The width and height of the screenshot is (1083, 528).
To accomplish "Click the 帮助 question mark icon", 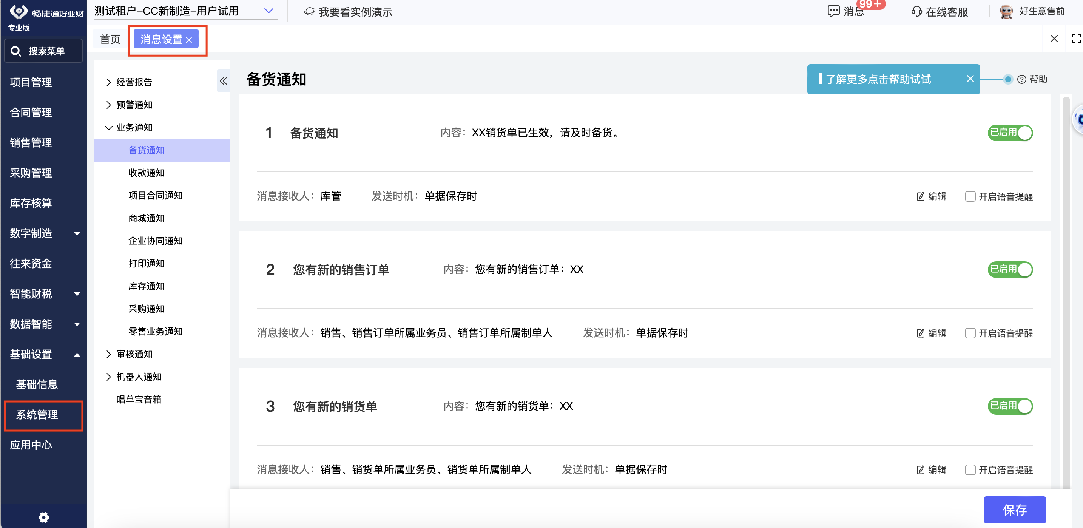I will [1021, 79].
